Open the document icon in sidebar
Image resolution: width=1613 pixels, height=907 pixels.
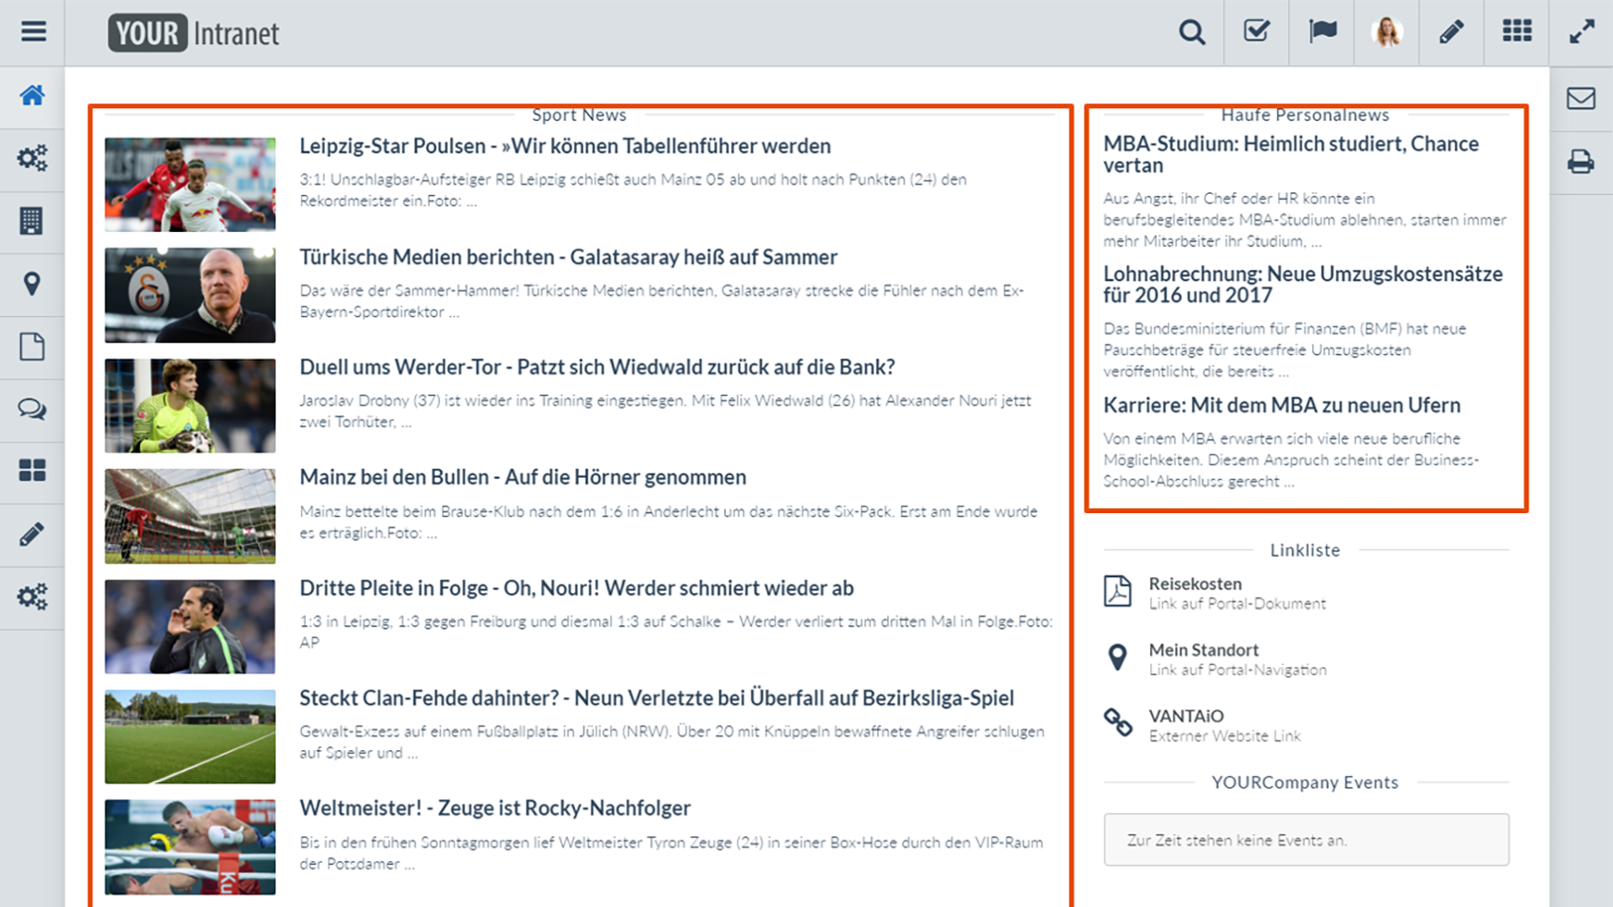32,346
